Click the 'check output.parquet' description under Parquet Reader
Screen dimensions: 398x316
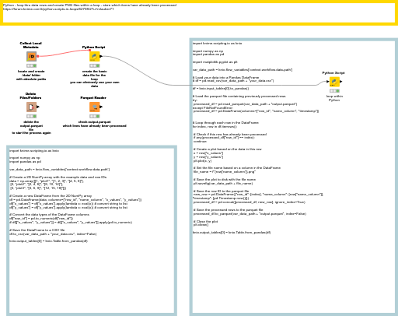[94, 124]
